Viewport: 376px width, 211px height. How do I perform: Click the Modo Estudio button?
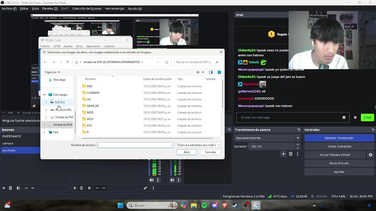tap(339, 163)
